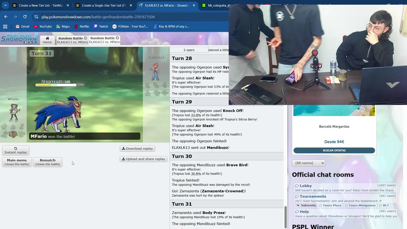Open the (All rooms) dropdown

pyautogui.click(x=308, y=163)
